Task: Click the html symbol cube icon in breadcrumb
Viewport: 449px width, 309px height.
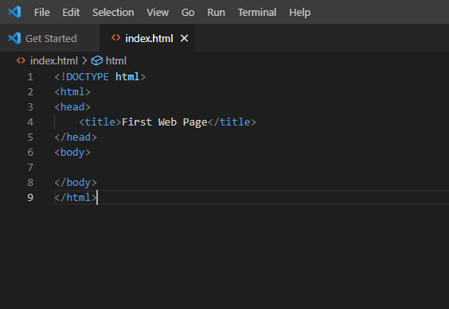Action: [x=97, y=60]
